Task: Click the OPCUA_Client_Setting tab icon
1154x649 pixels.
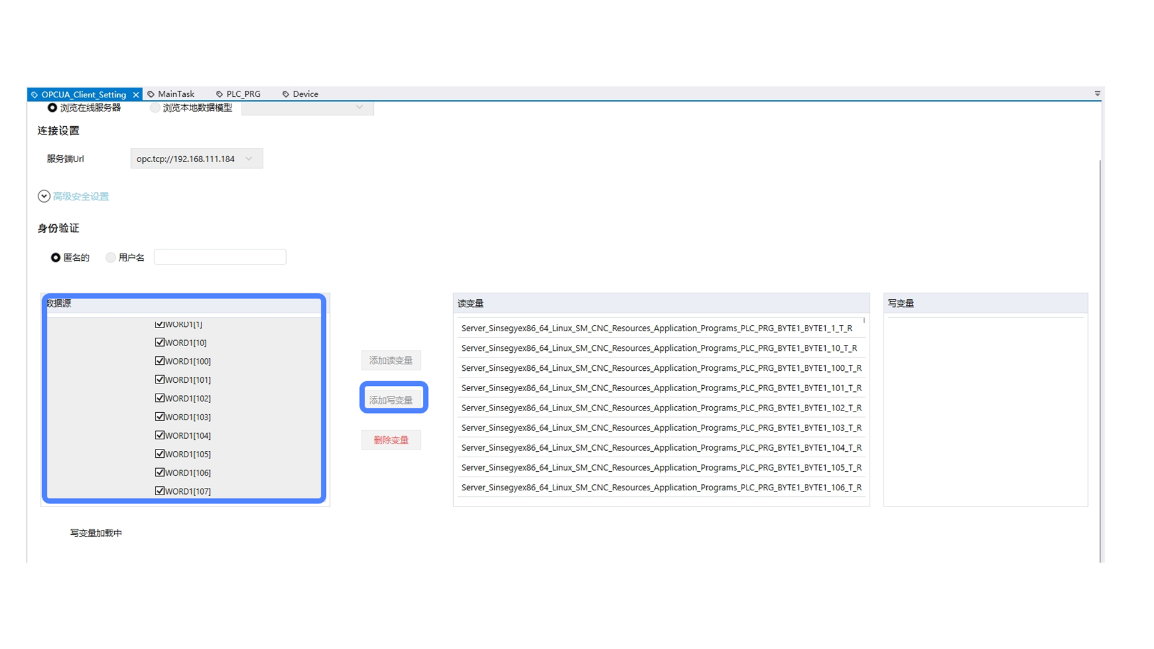Action: click(x=34, y=95)
